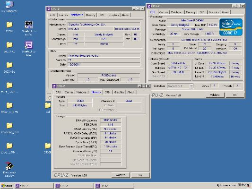Open the 'Shortcut to setfsb' desktop icon
The width and height of the screenshot is (252, 189).
coord(29,28)
